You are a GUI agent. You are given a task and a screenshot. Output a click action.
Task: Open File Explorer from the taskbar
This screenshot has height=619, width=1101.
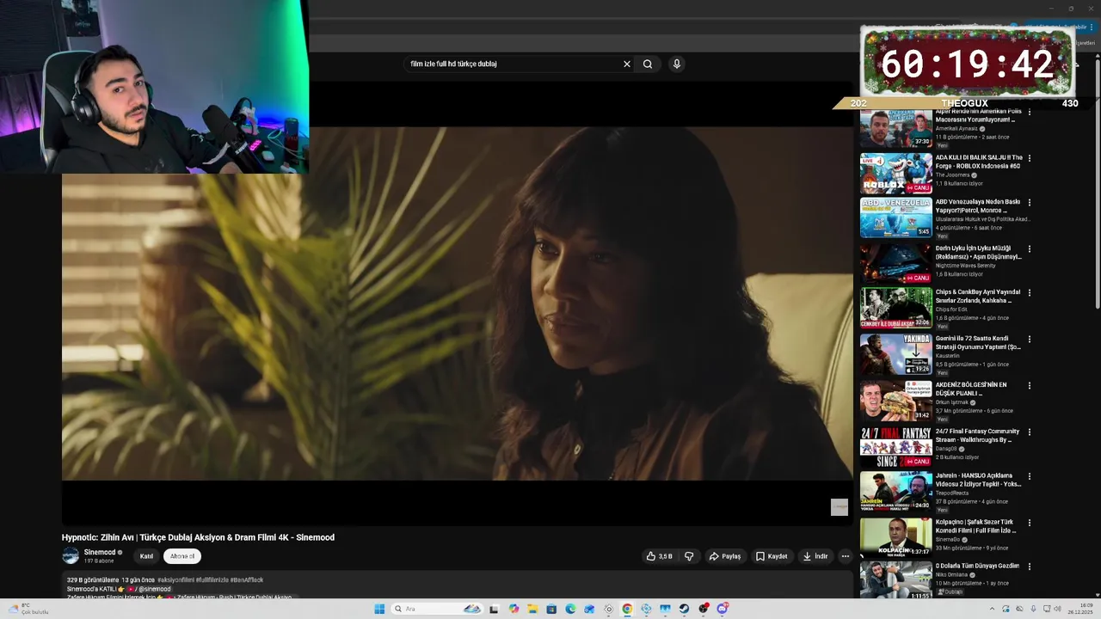(532, 609)
